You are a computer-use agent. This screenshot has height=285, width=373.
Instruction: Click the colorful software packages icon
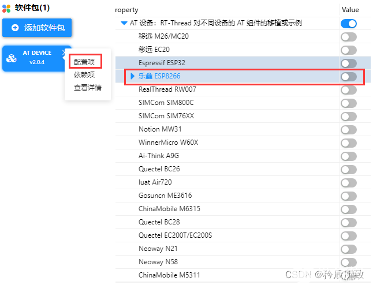click(x=6, y=8)
